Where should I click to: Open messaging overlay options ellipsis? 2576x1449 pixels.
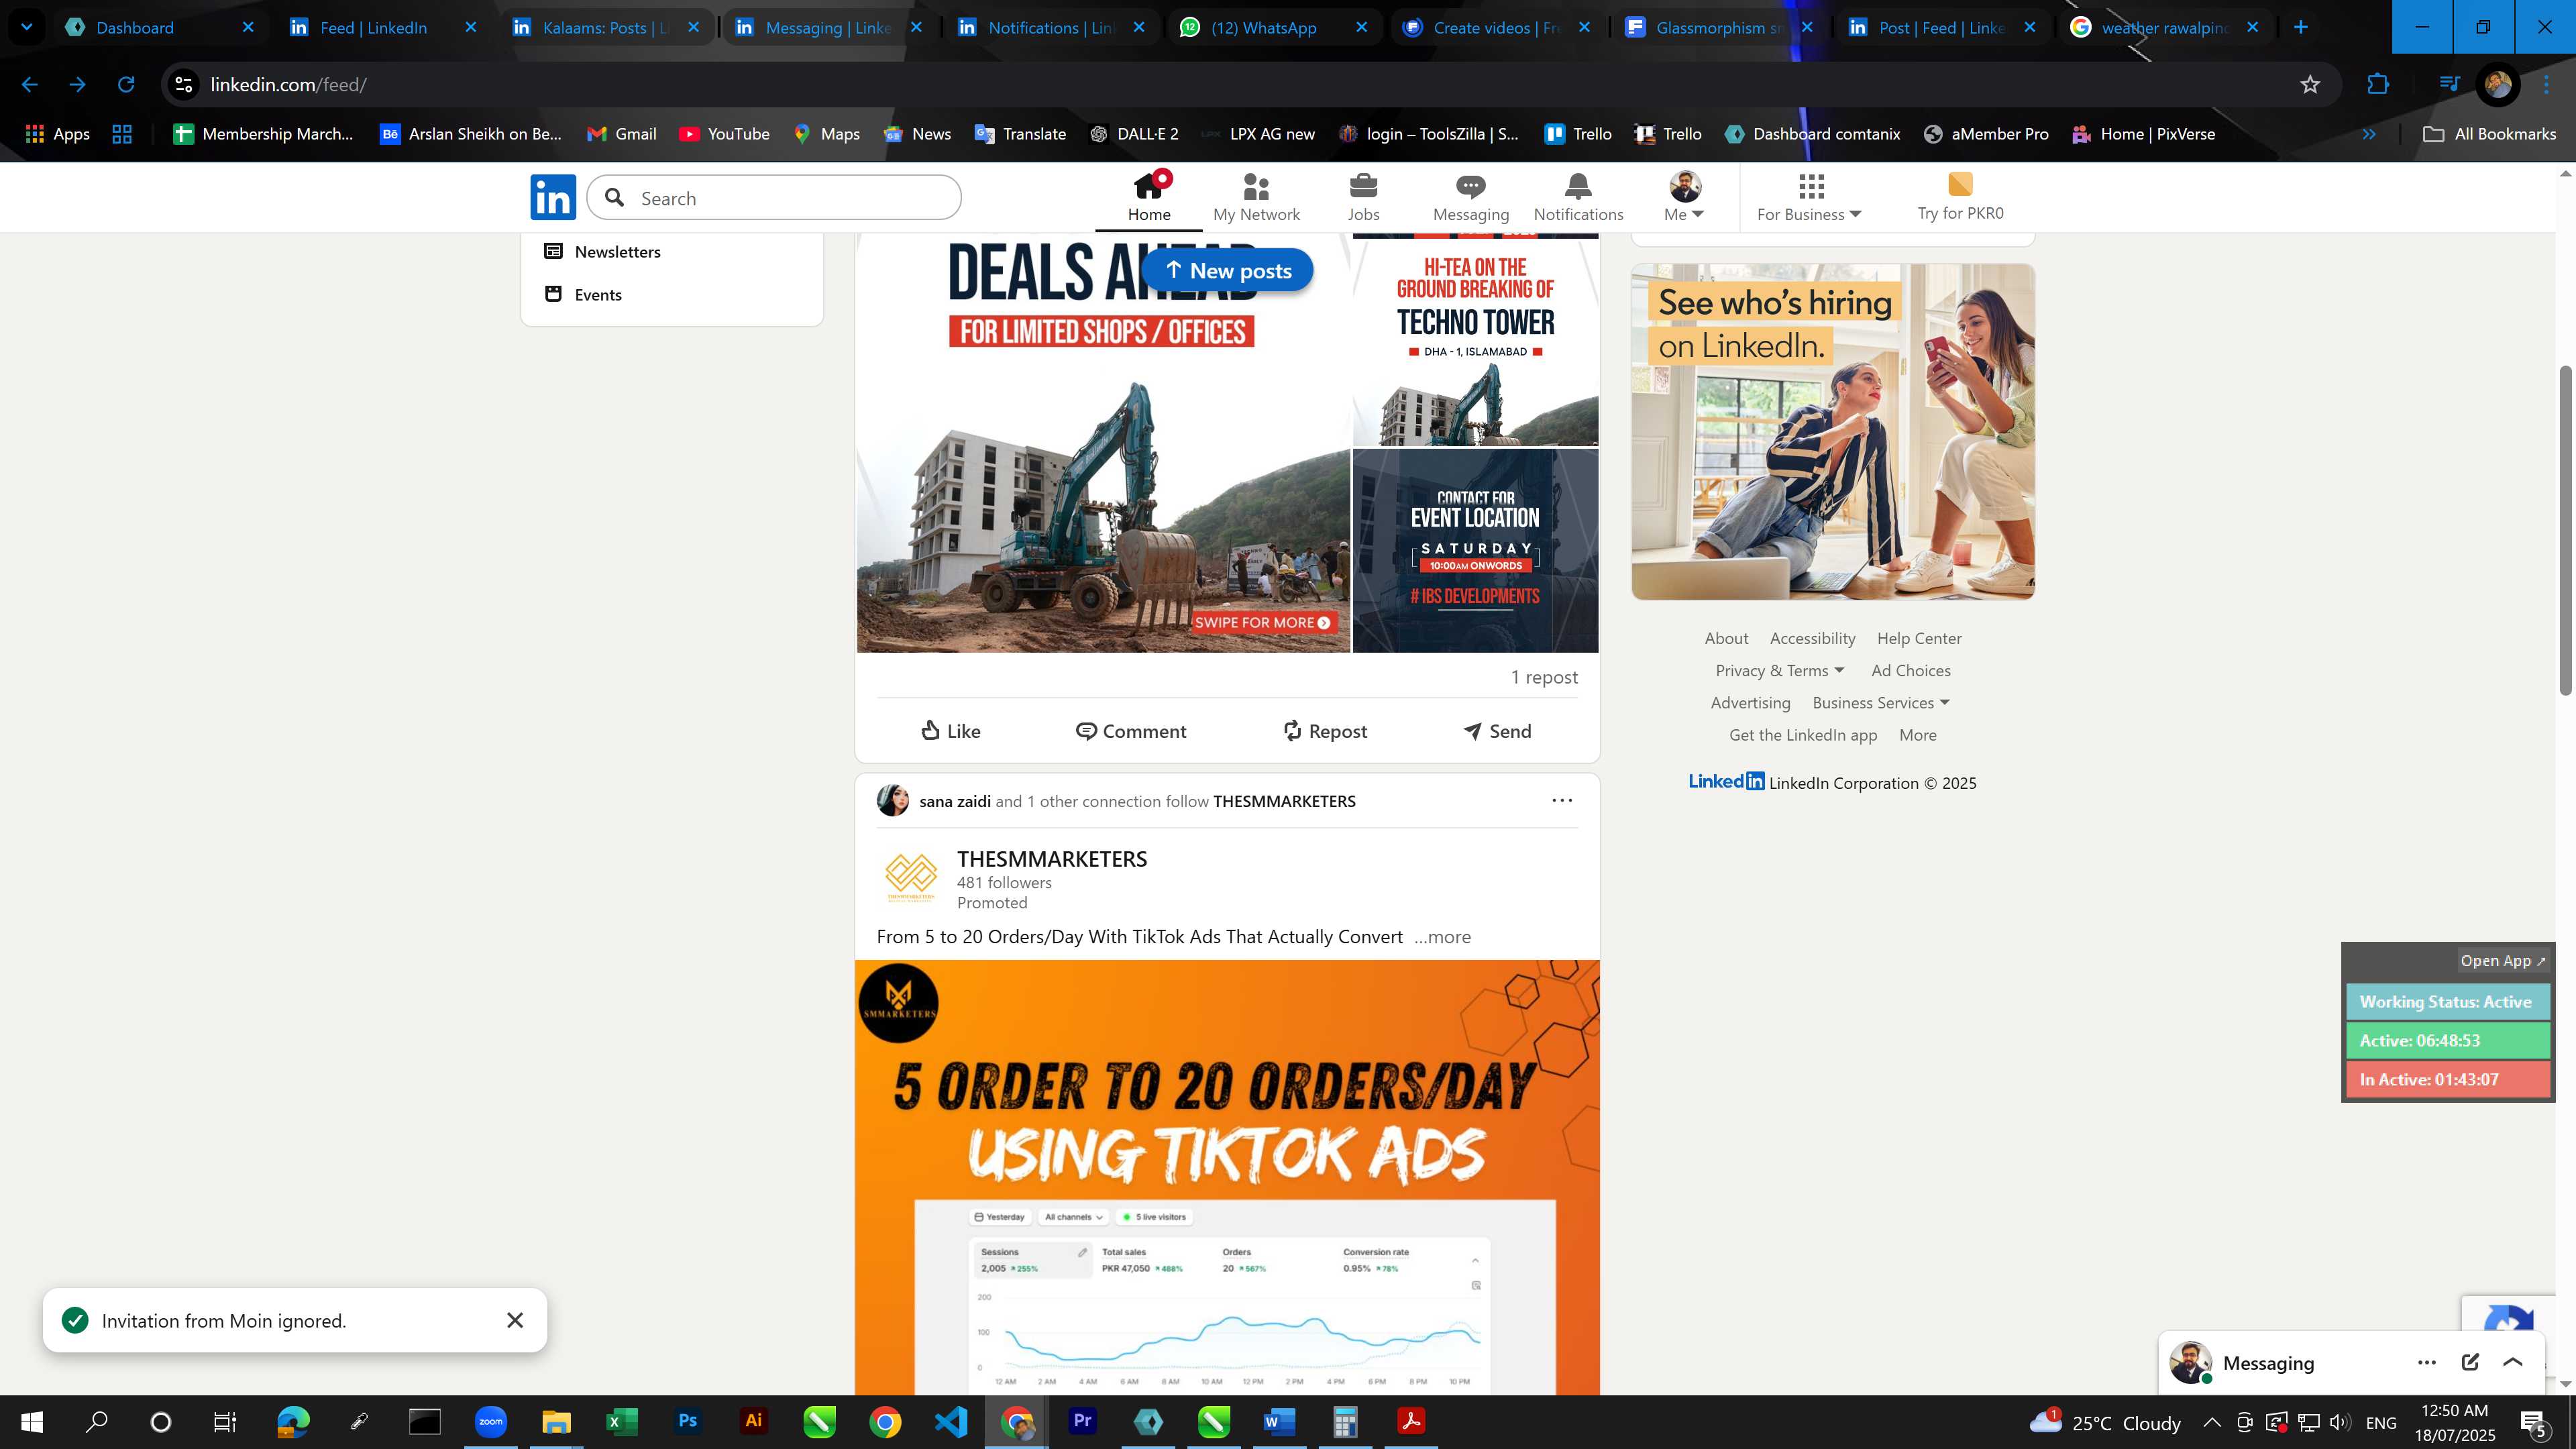click(2426, 1362)
